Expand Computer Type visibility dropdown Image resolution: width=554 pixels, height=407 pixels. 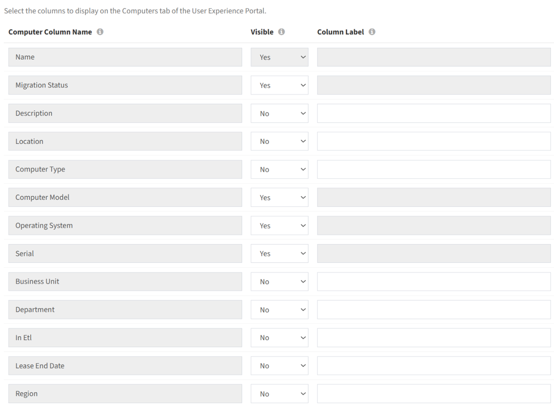click(x=280, y=169)
